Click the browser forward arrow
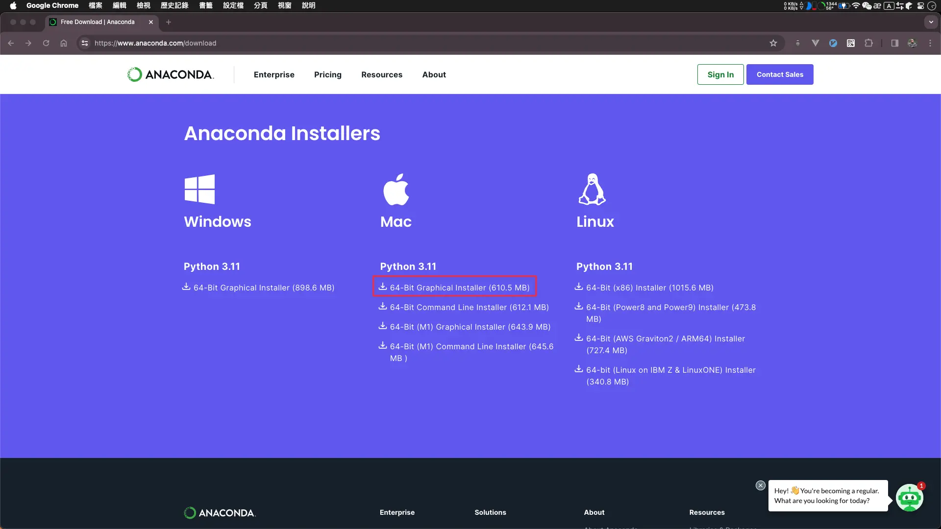This screenshot has height=529, width=941. 28,43
